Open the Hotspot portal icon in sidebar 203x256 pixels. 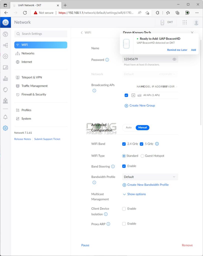point(6,101)
